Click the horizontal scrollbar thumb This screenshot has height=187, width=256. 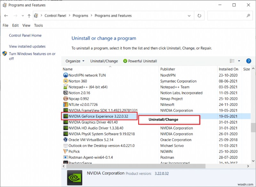(x=136, y=166)
